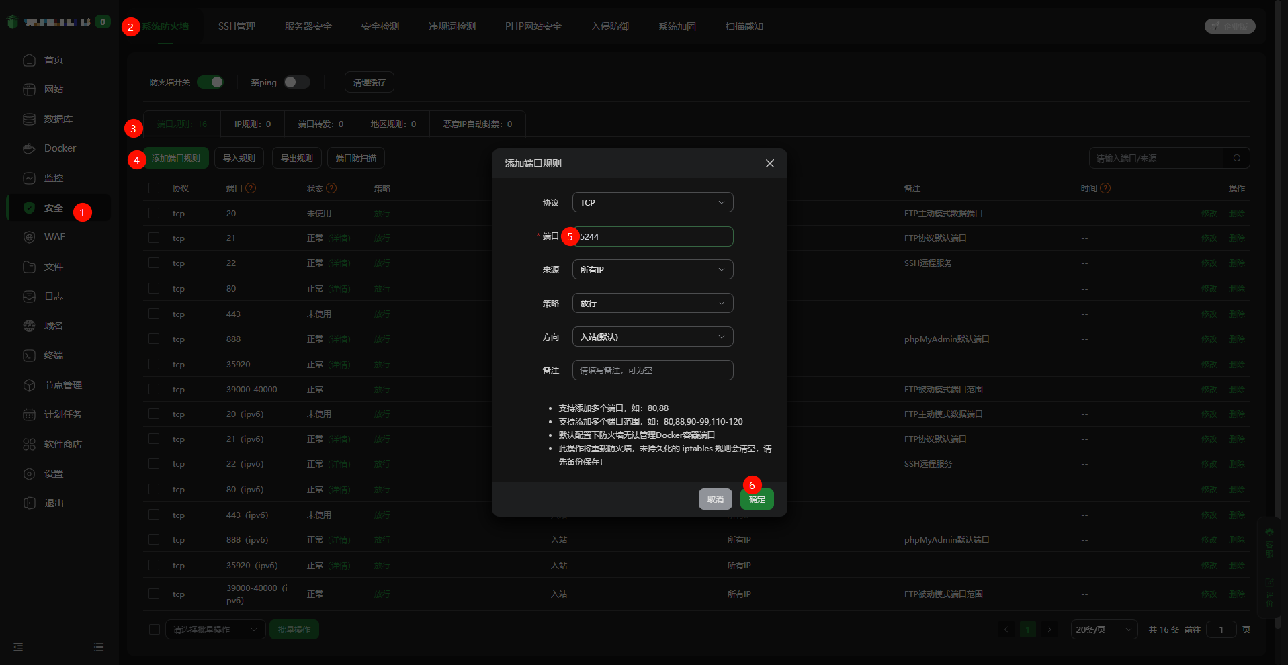Switch to the SSH管理 tab
The image size is (1288, 665).
tap(237, 26)
